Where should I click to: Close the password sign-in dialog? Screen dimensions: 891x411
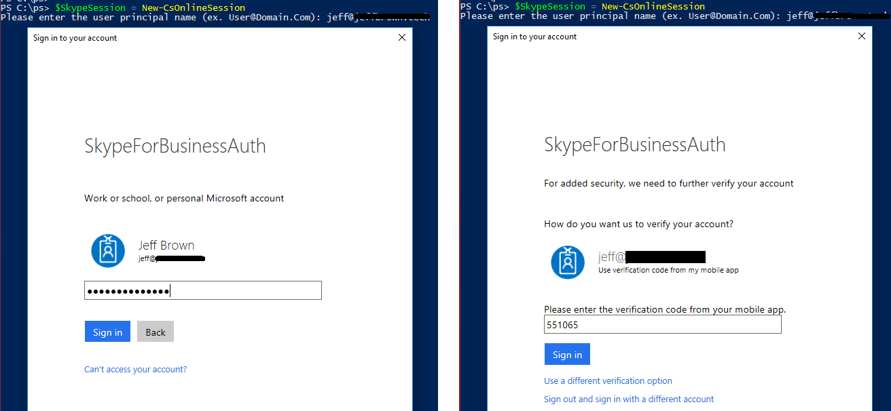click(402, 38)
